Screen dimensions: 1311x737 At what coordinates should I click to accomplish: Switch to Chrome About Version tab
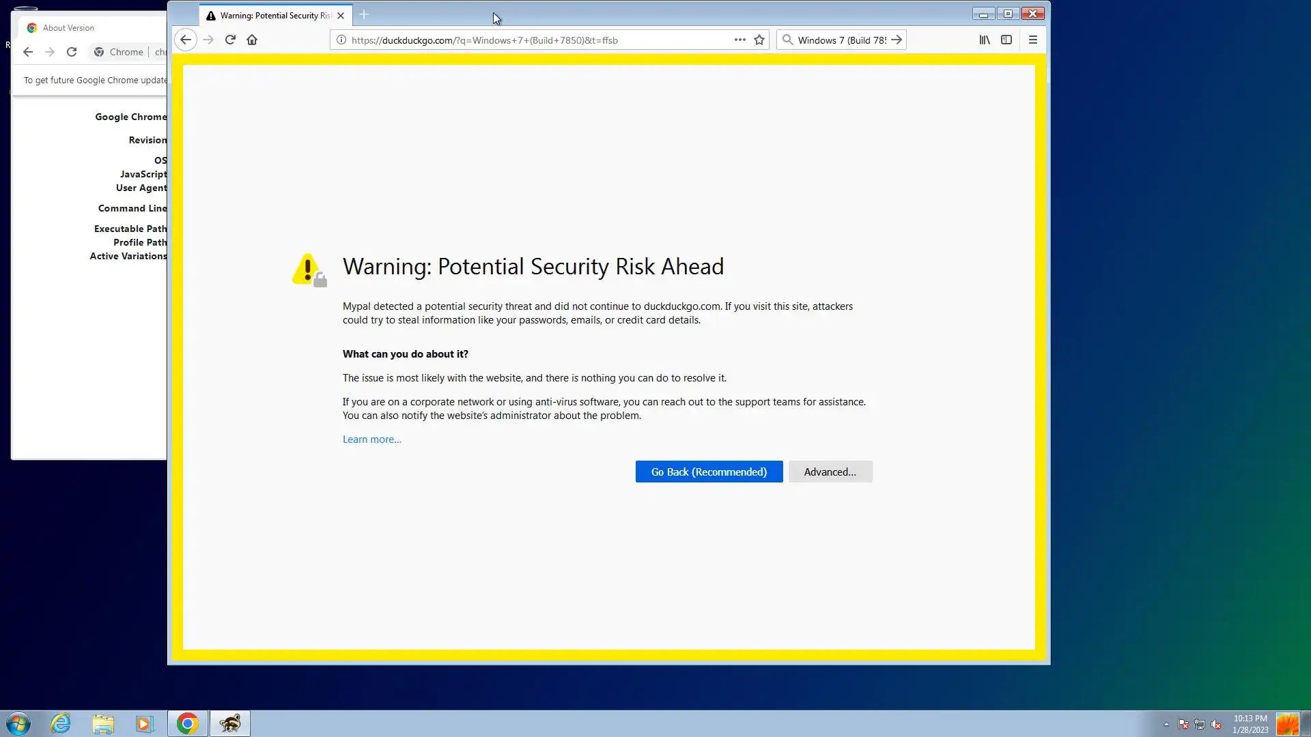68,28
